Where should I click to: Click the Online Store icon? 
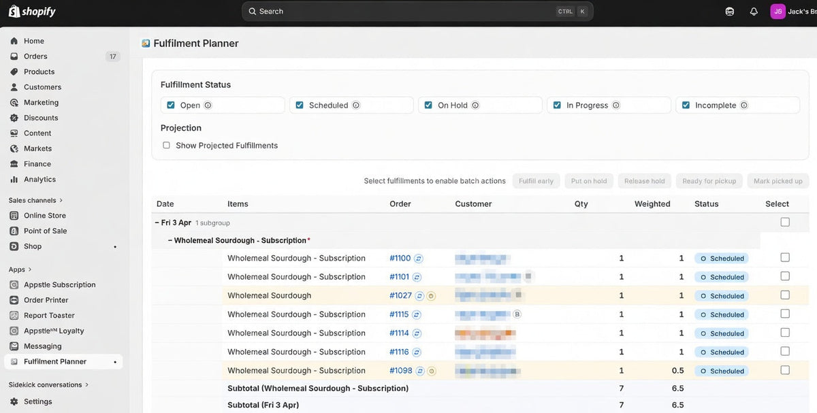(x=14, y=216)
